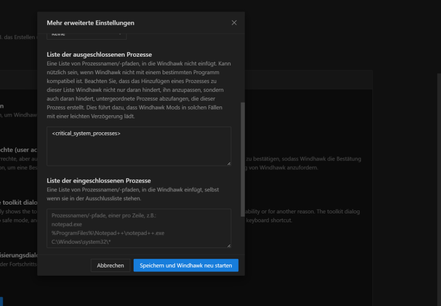This screenshot has height=306, width=441.
Task: Close the Mehr erweiterte Einstellungen dialog
Action: coord(234,23)
